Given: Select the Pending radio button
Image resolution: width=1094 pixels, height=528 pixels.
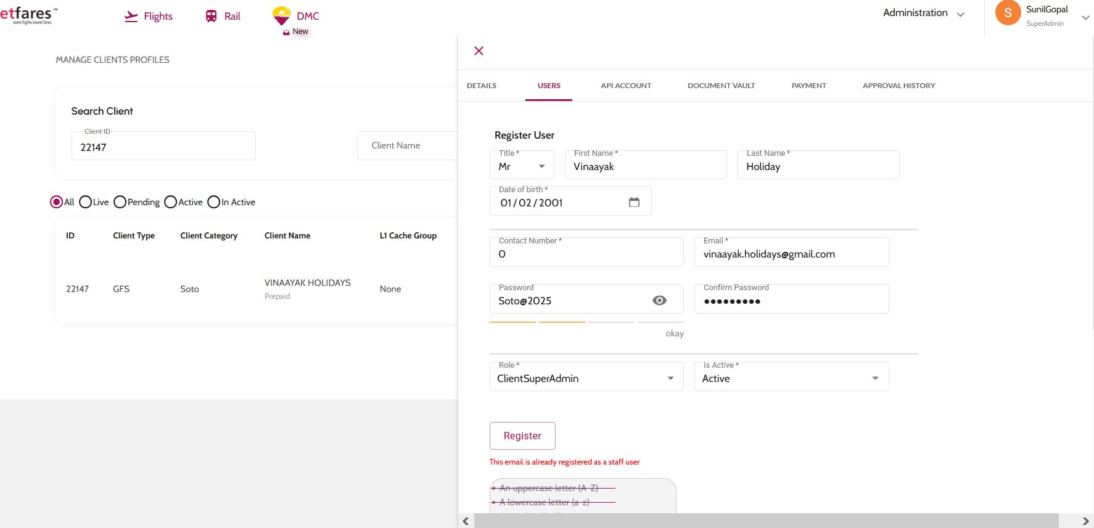Looking at the screenshot, I should coord(120,202).
